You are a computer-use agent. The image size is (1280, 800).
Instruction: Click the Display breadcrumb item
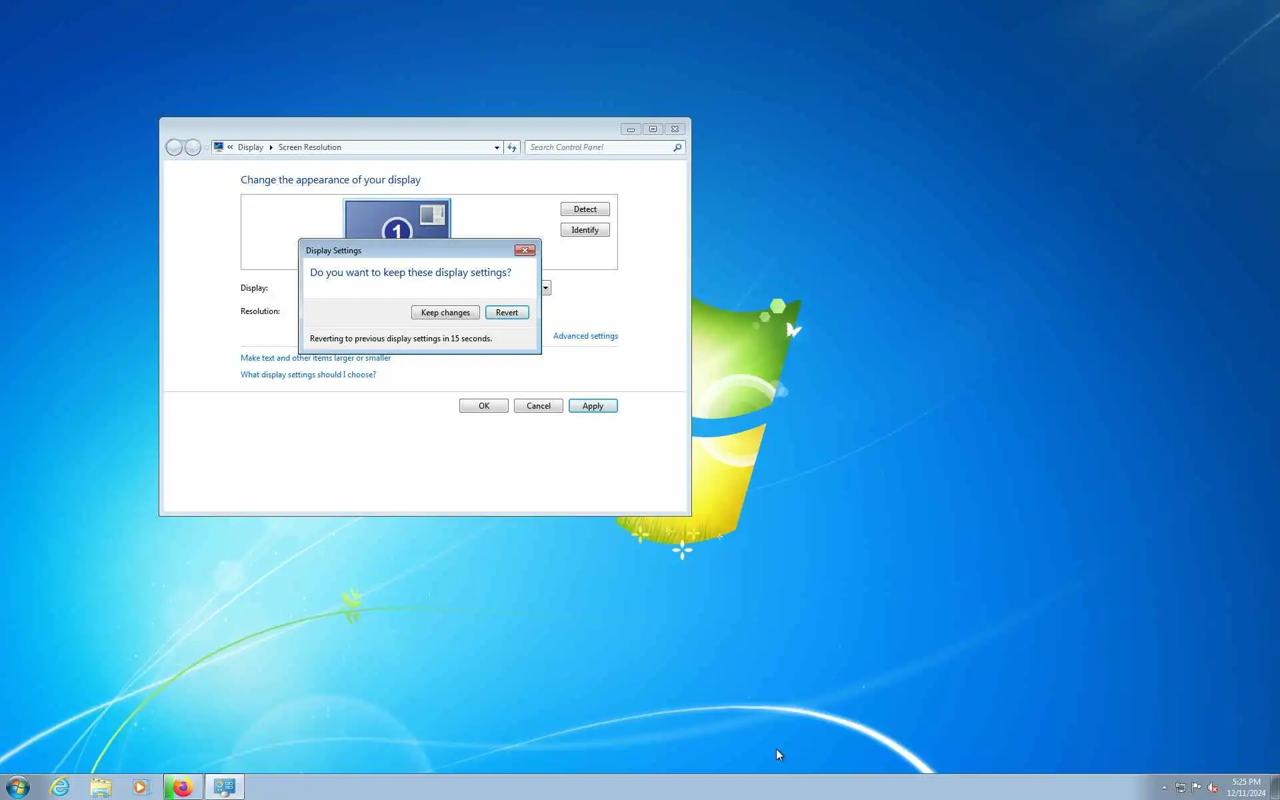pyautogui.click(x=250, y=147)
